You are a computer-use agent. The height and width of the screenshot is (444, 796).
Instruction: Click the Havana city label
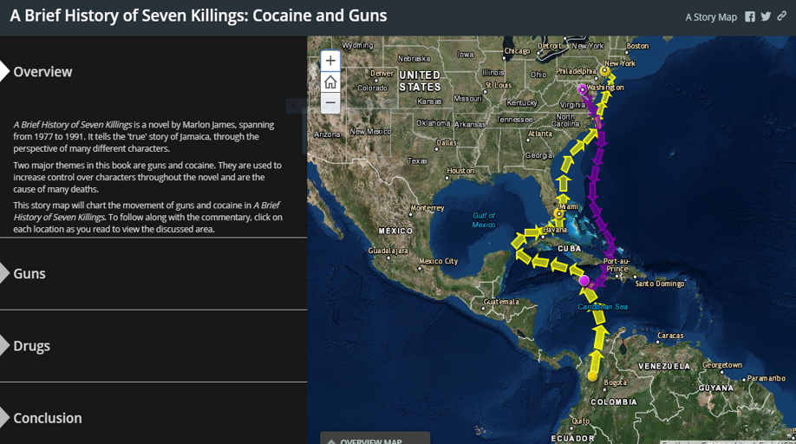coord(555,230)
